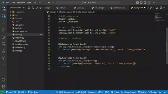Create a new file in Explorer

click(29, 8)
